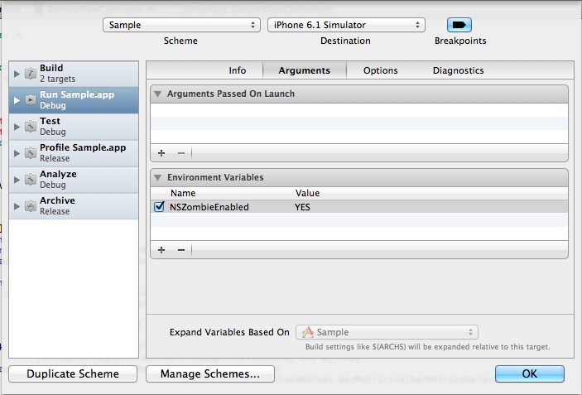This screenshot has height=395, width=582.
Task: Click the YES value cell
Action: (302, 207)
